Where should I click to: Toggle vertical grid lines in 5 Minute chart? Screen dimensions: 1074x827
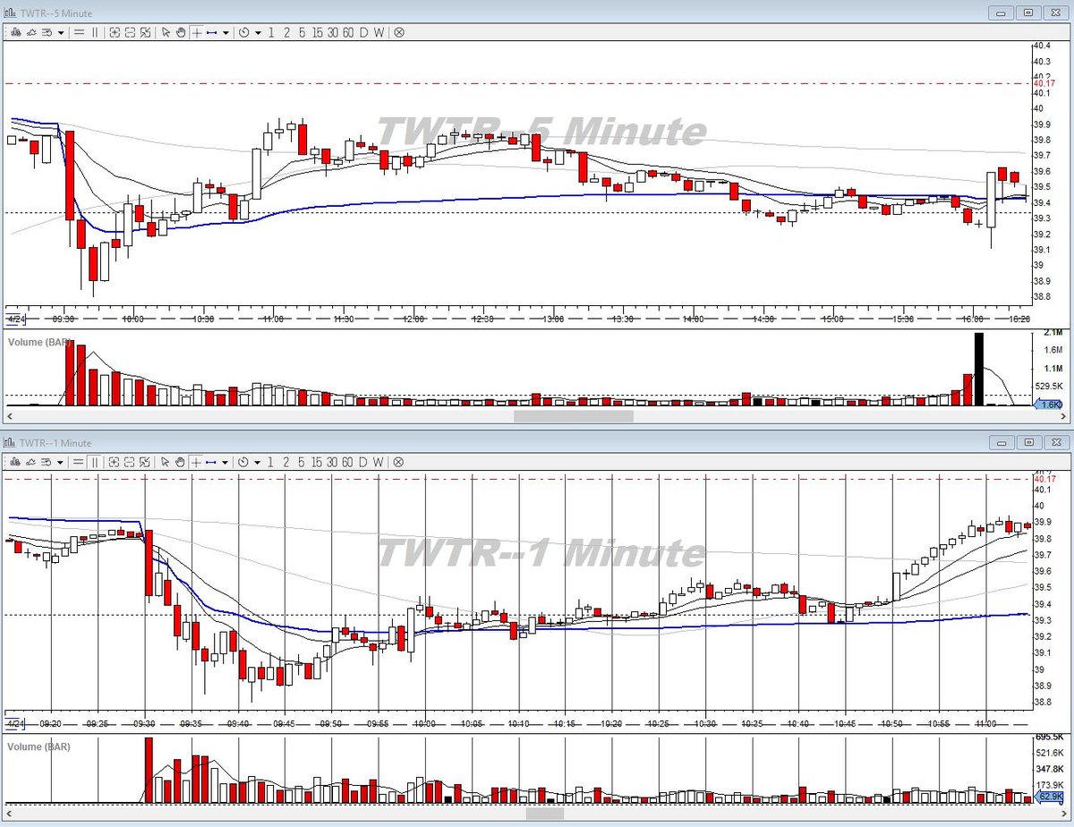coord(94,32)
